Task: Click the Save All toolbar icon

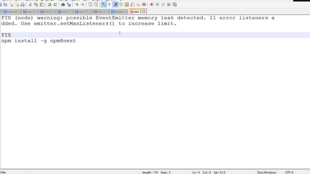Action: point(5,4)
